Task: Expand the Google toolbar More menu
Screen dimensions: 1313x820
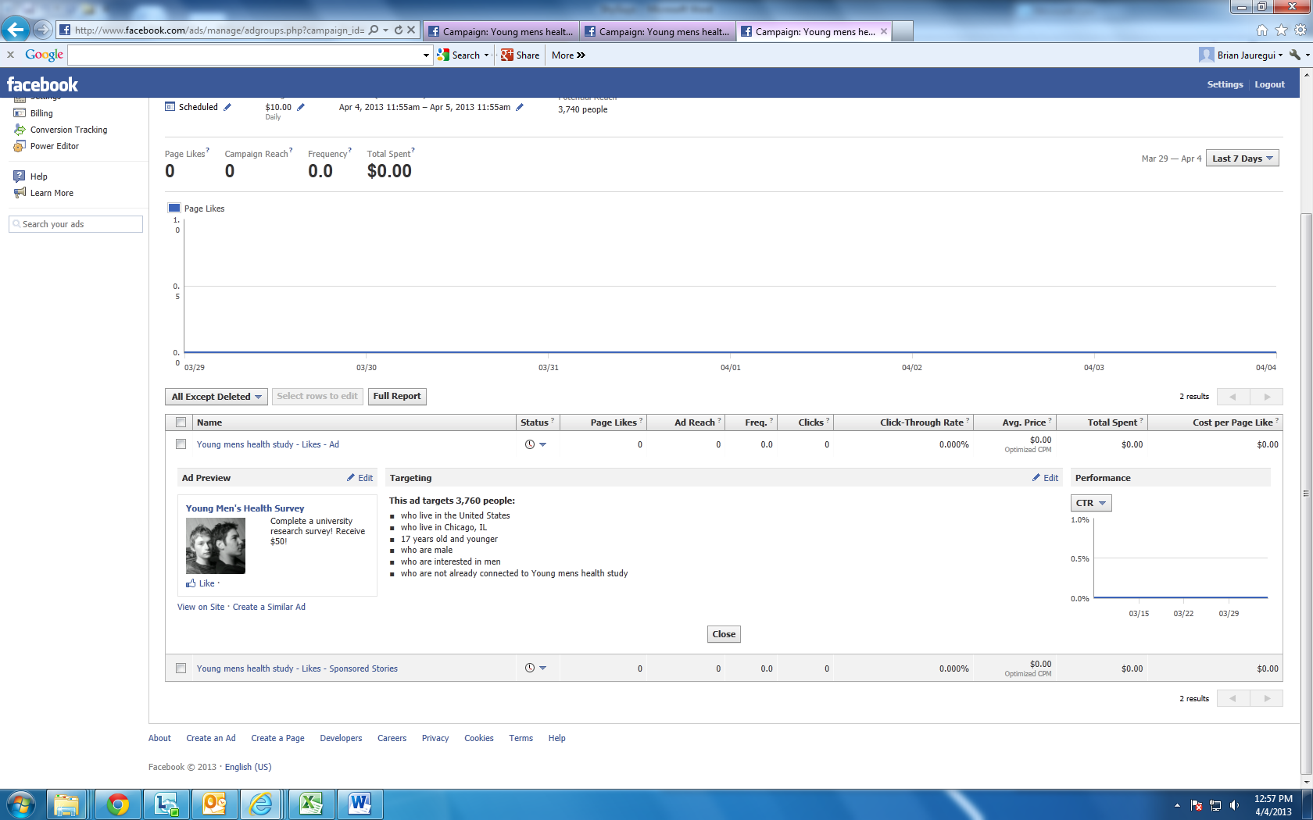Action: [x=568, y=55]
